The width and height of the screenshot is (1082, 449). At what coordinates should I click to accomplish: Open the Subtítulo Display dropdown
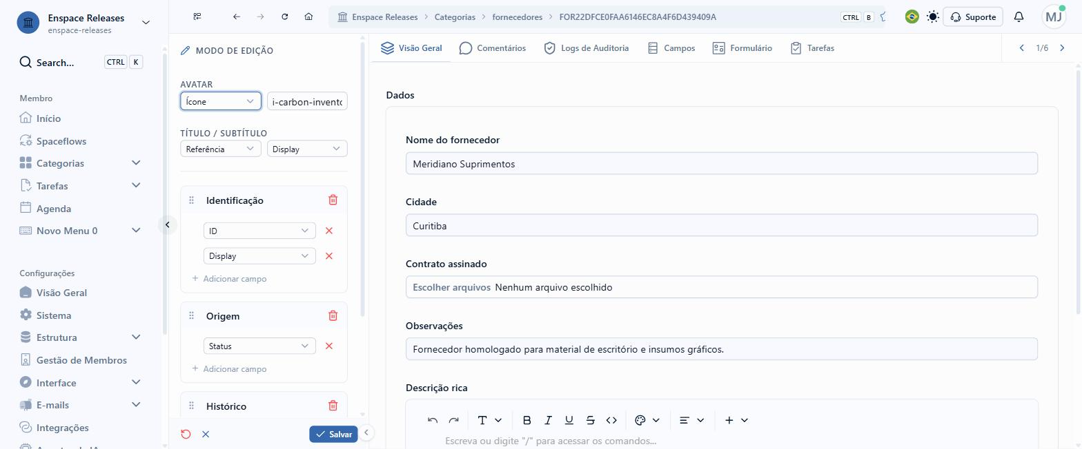click(x=307, y=149)
